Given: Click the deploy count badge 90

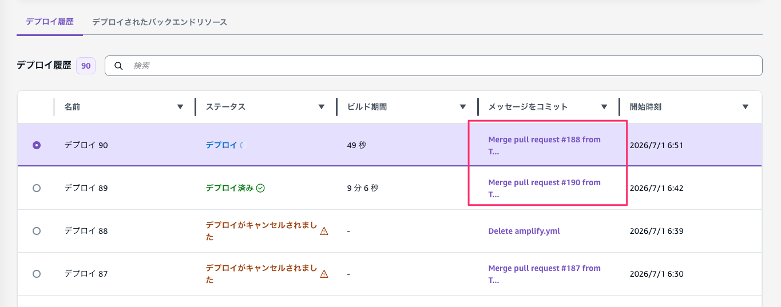Looking at the screenshot, I should pyautogui.click(x=86, y=66).
